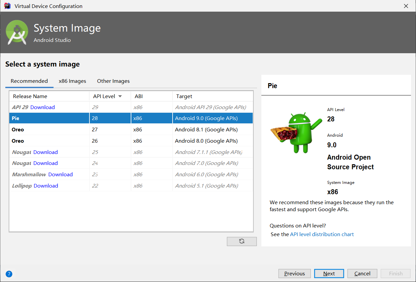
Task: Click the Android Pie mascot image
Action: (296, 133)
